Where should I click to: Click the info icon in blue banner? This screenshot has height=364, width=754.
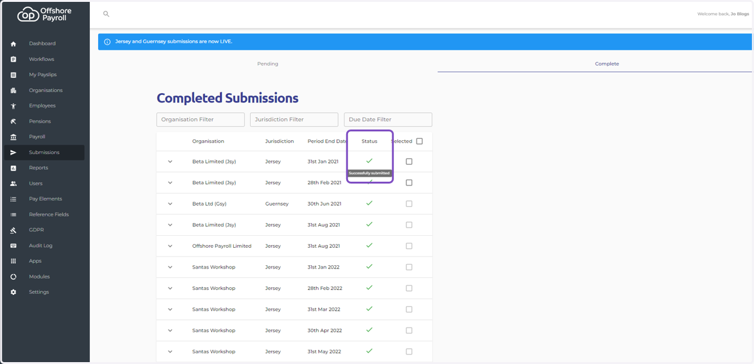[x=107, y=41]
